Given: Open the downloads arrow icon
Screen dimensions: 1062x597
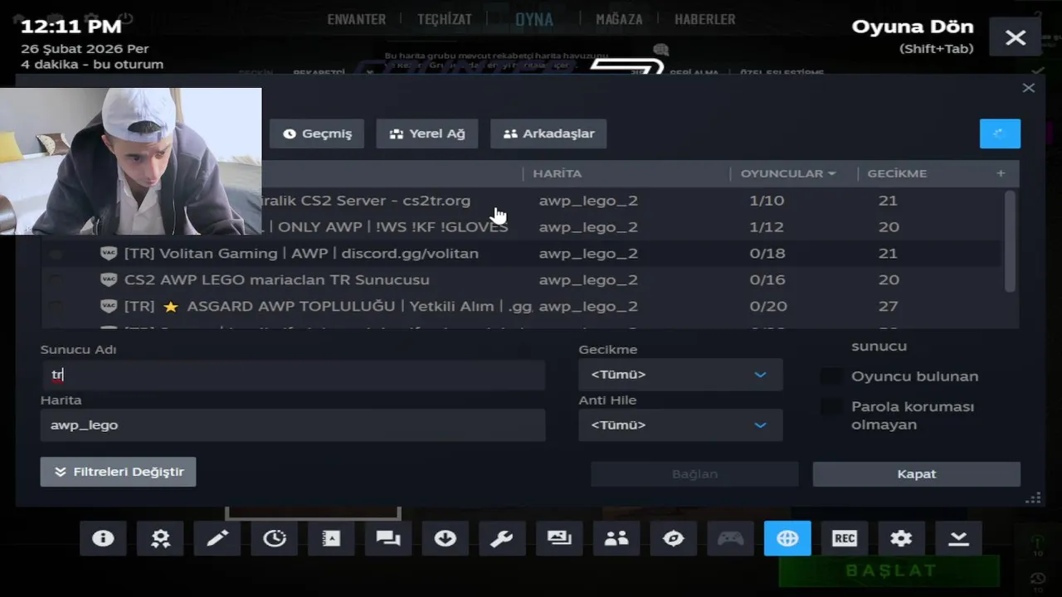Looking at the screenshot, I should tap(446, 538).
